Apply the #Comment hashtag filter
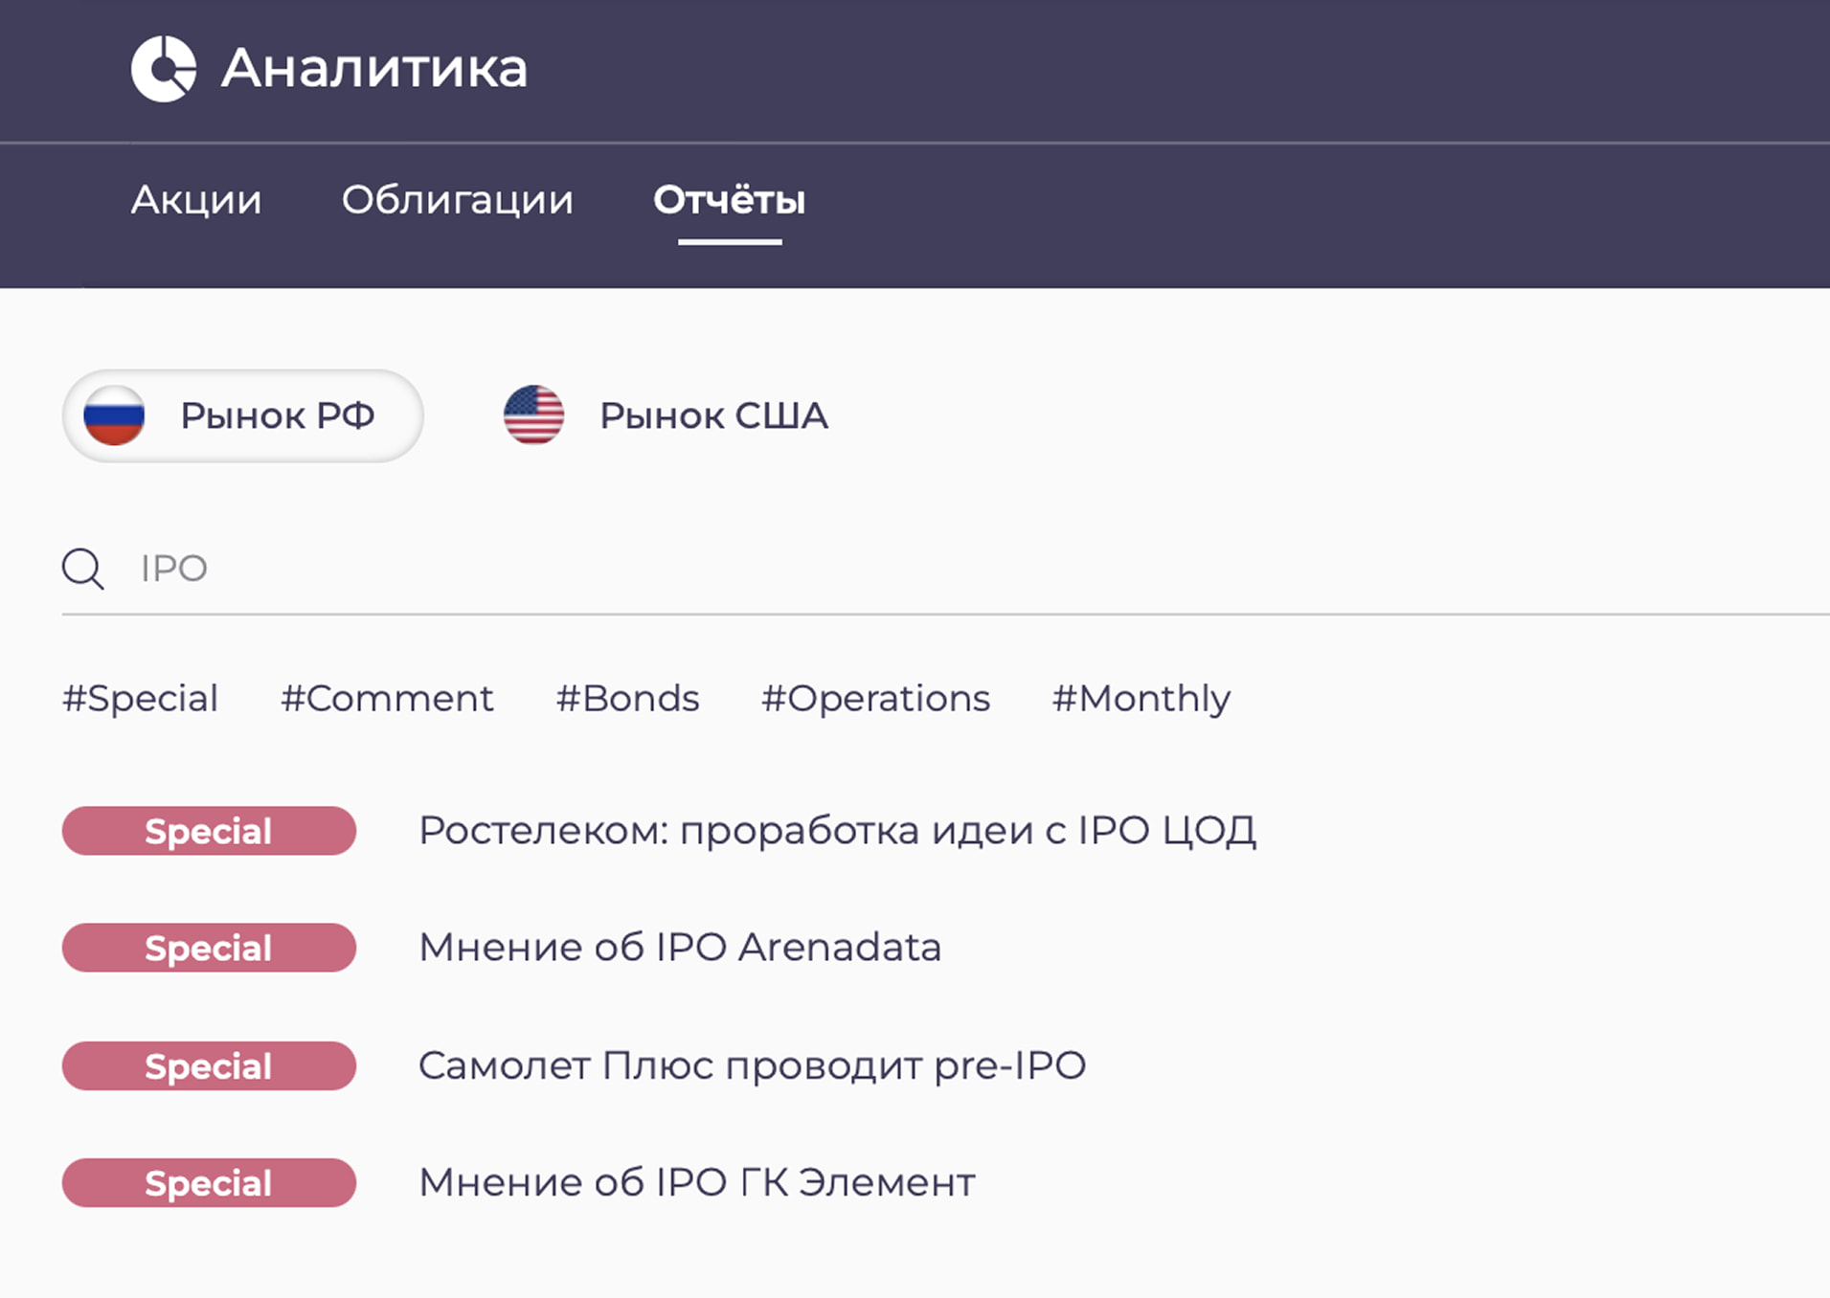This screenshot has height=1298, width=1830. [386, 699]
